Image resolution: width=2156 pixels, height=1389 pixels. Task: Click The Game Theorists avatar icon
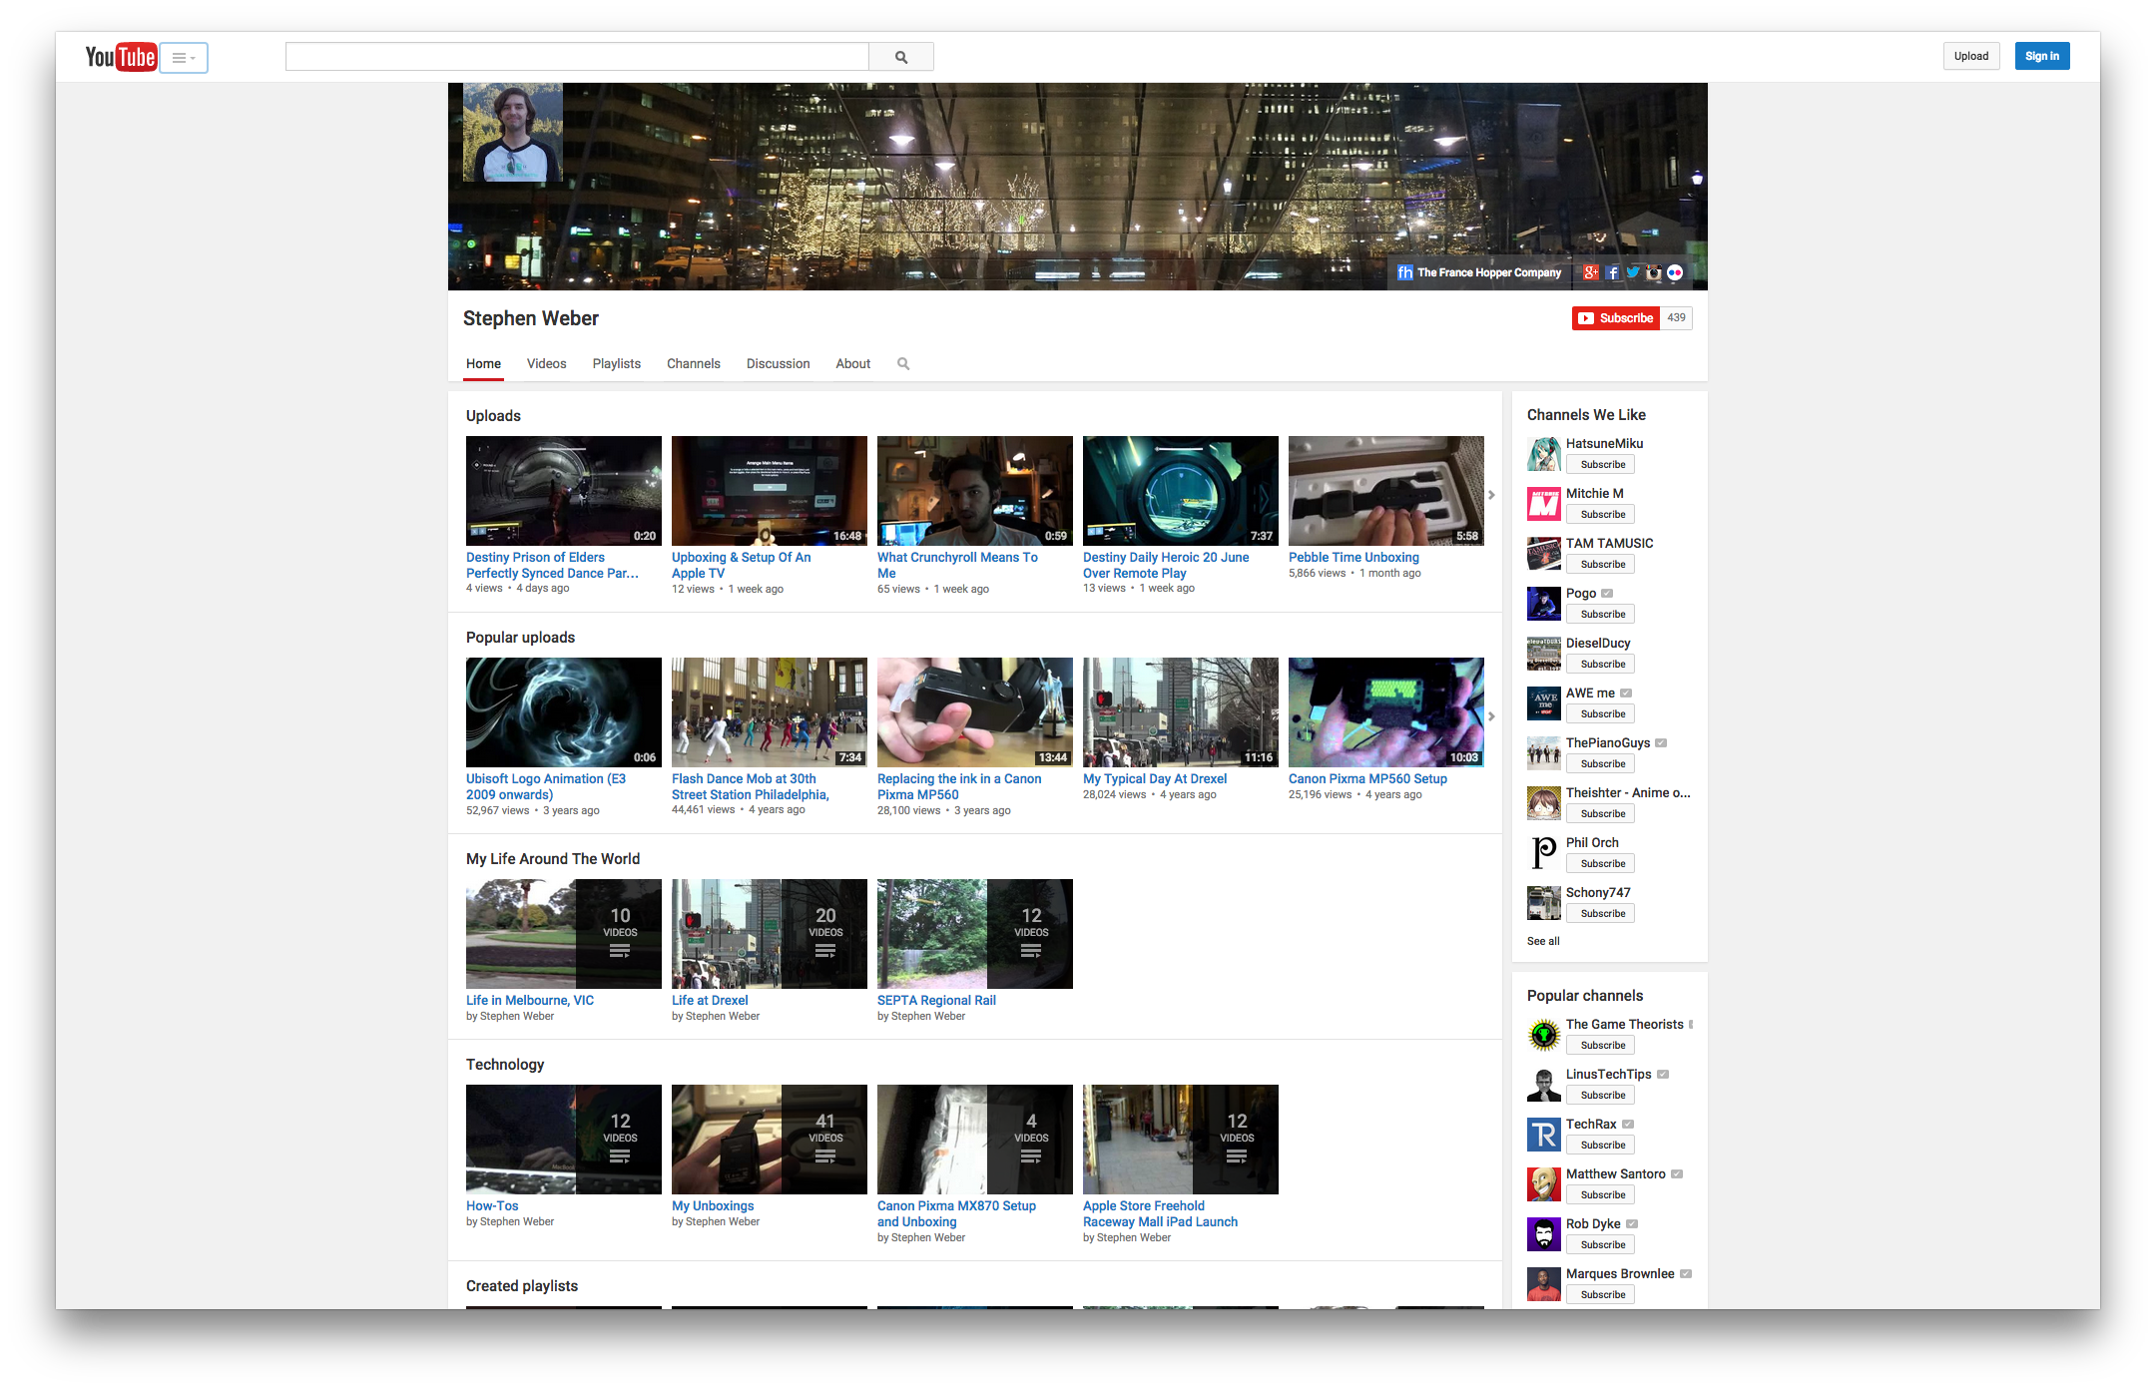pos(1543,1035)
